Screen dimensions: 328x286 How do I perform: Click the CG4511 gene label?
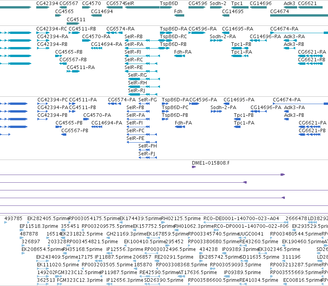pyautogui.click(x=76, y=19)
